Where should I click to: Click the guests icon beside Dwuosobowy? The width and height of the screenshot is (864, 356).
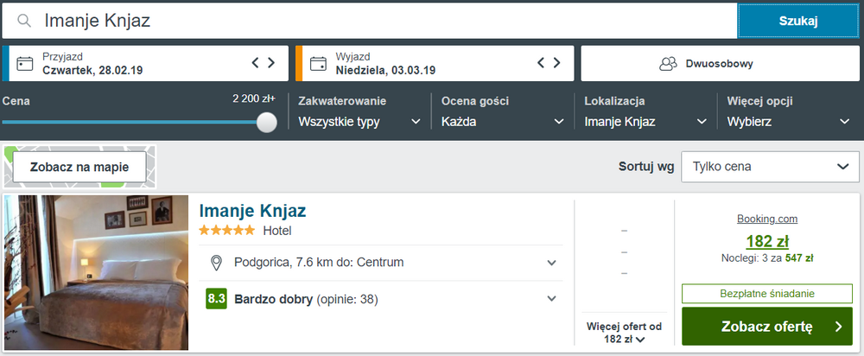pos(668,63)
